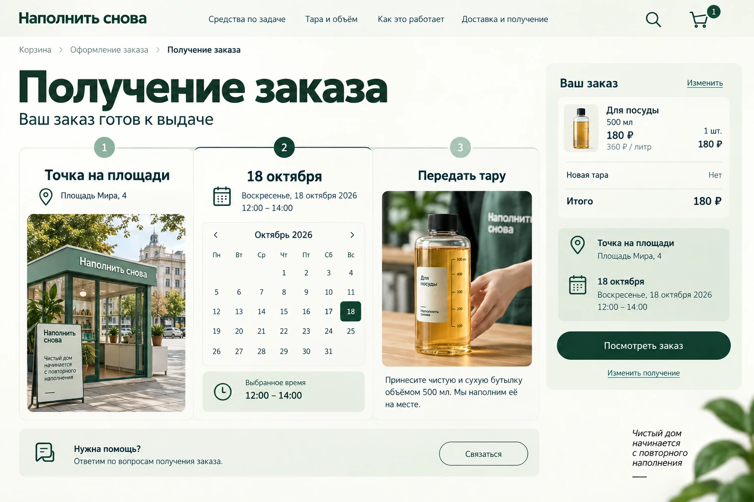Go to the next month in the calendar
Screen dimensions: 754x502
pos(352,235)
